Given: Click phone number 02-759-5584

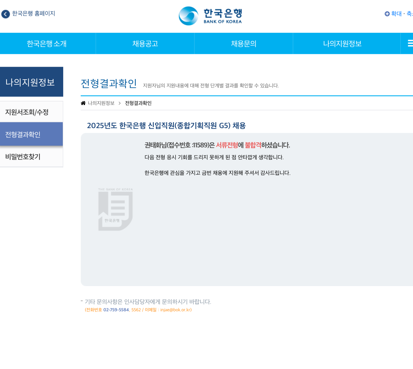Looking at the screenshot, I should click(x=116, y=310).
